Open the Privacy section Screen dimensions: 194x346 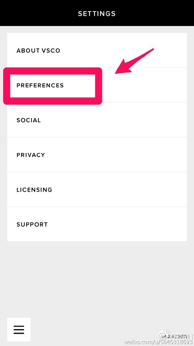pyautogui.click(x=97, y=155)
